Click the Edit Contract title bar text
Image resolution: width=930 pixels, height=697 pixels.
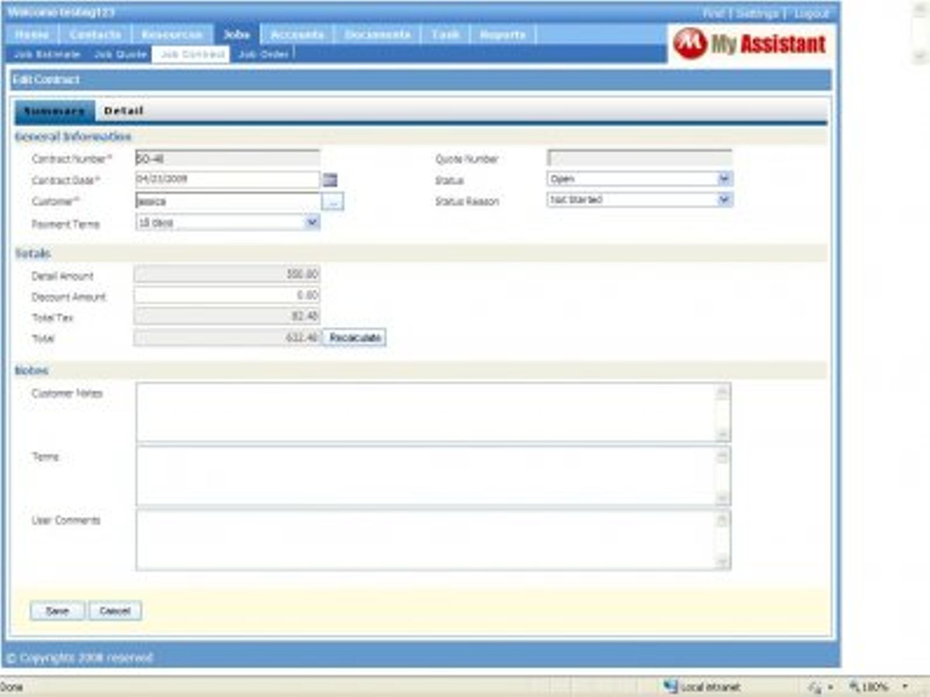pyautogui.click(x=46, y=80)
